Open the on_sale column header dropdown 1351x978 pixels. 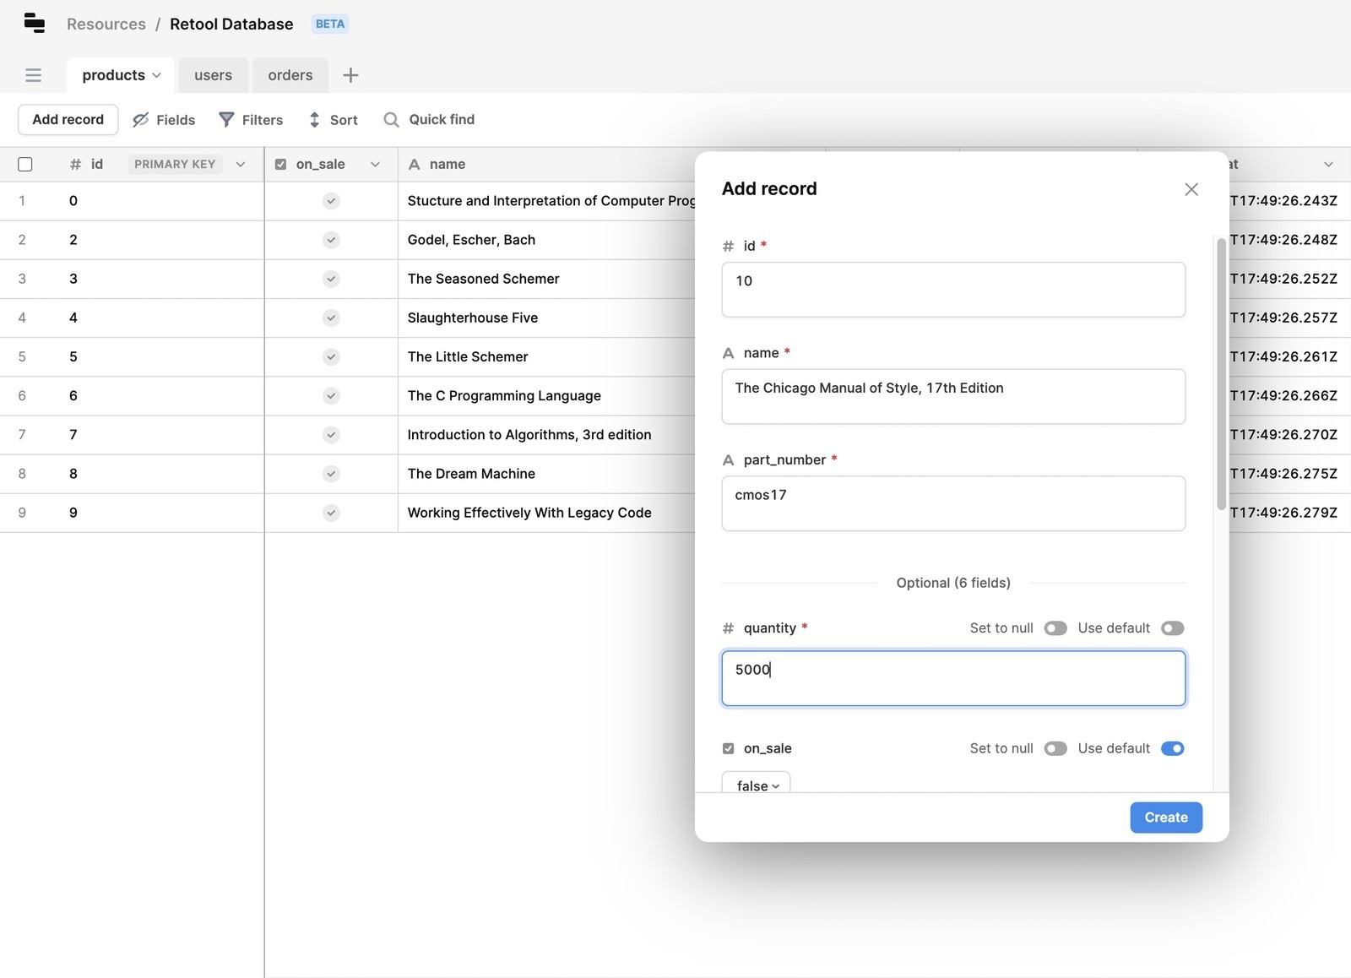[376, 165]
